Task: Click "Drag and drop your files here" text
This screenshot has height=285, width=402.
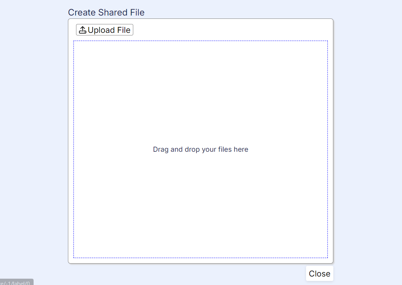Action: point(200,150)
